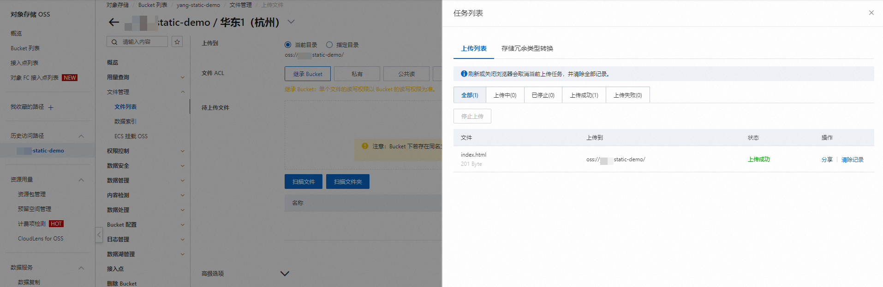Filter by 已停止(0) tab

543,95
